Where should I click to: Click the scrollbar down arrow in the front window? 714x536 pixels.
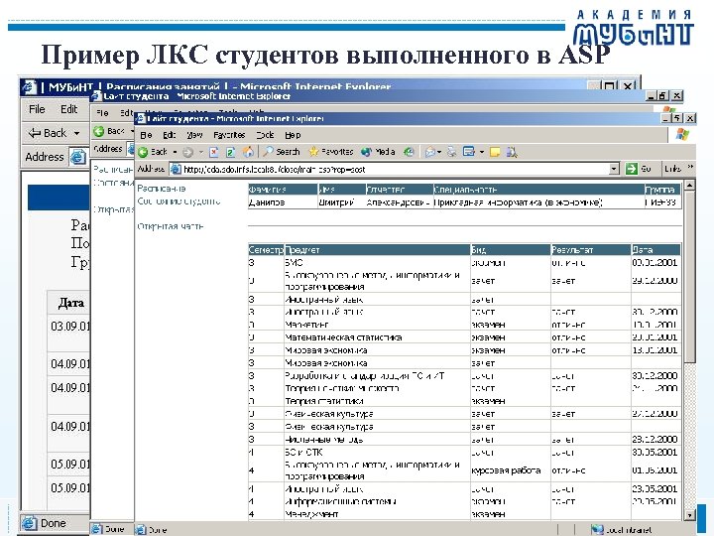click(x=689, y=515)
